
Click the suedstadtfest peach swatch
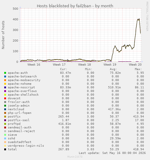pyautogui.click(x=5, y=142)
